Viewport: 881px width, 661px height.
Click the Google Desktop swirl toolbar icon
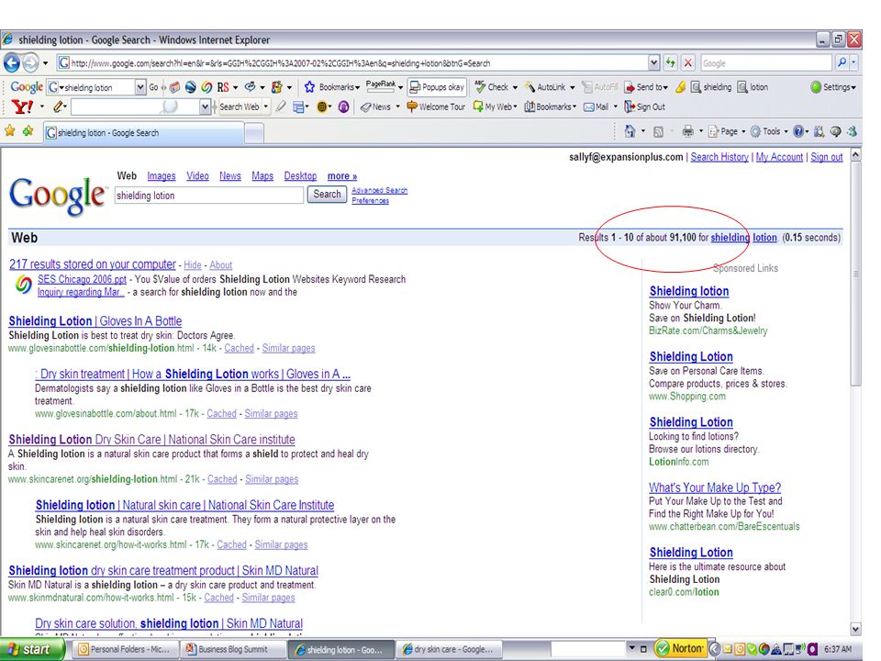pyautogui.click(x=206, y=87)
